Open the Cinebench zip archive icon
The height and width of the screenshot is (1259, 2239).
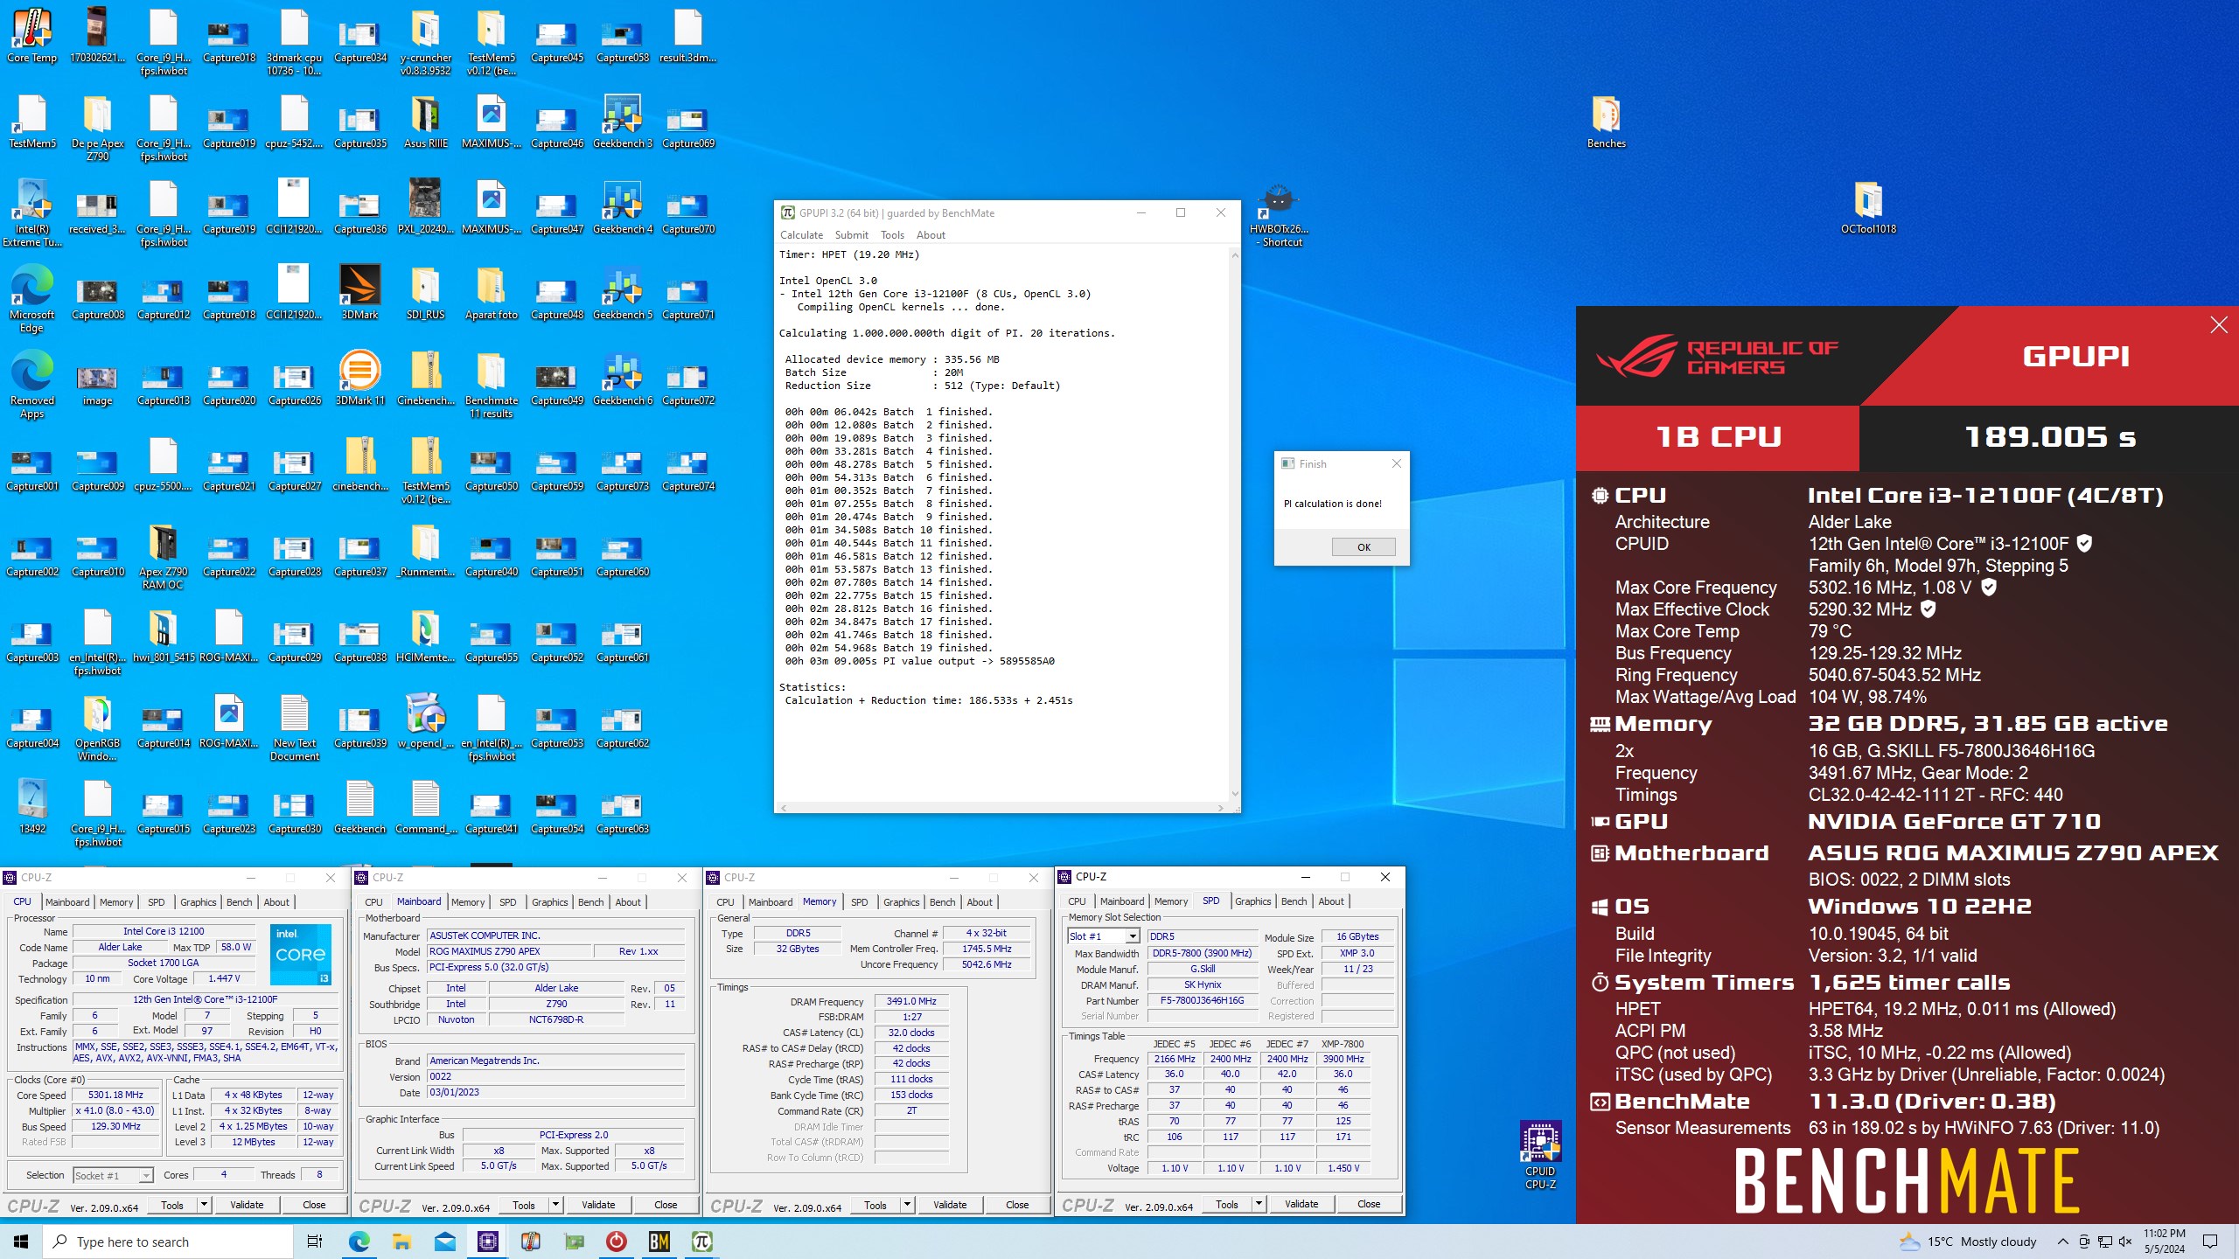(x=425, y=379)
